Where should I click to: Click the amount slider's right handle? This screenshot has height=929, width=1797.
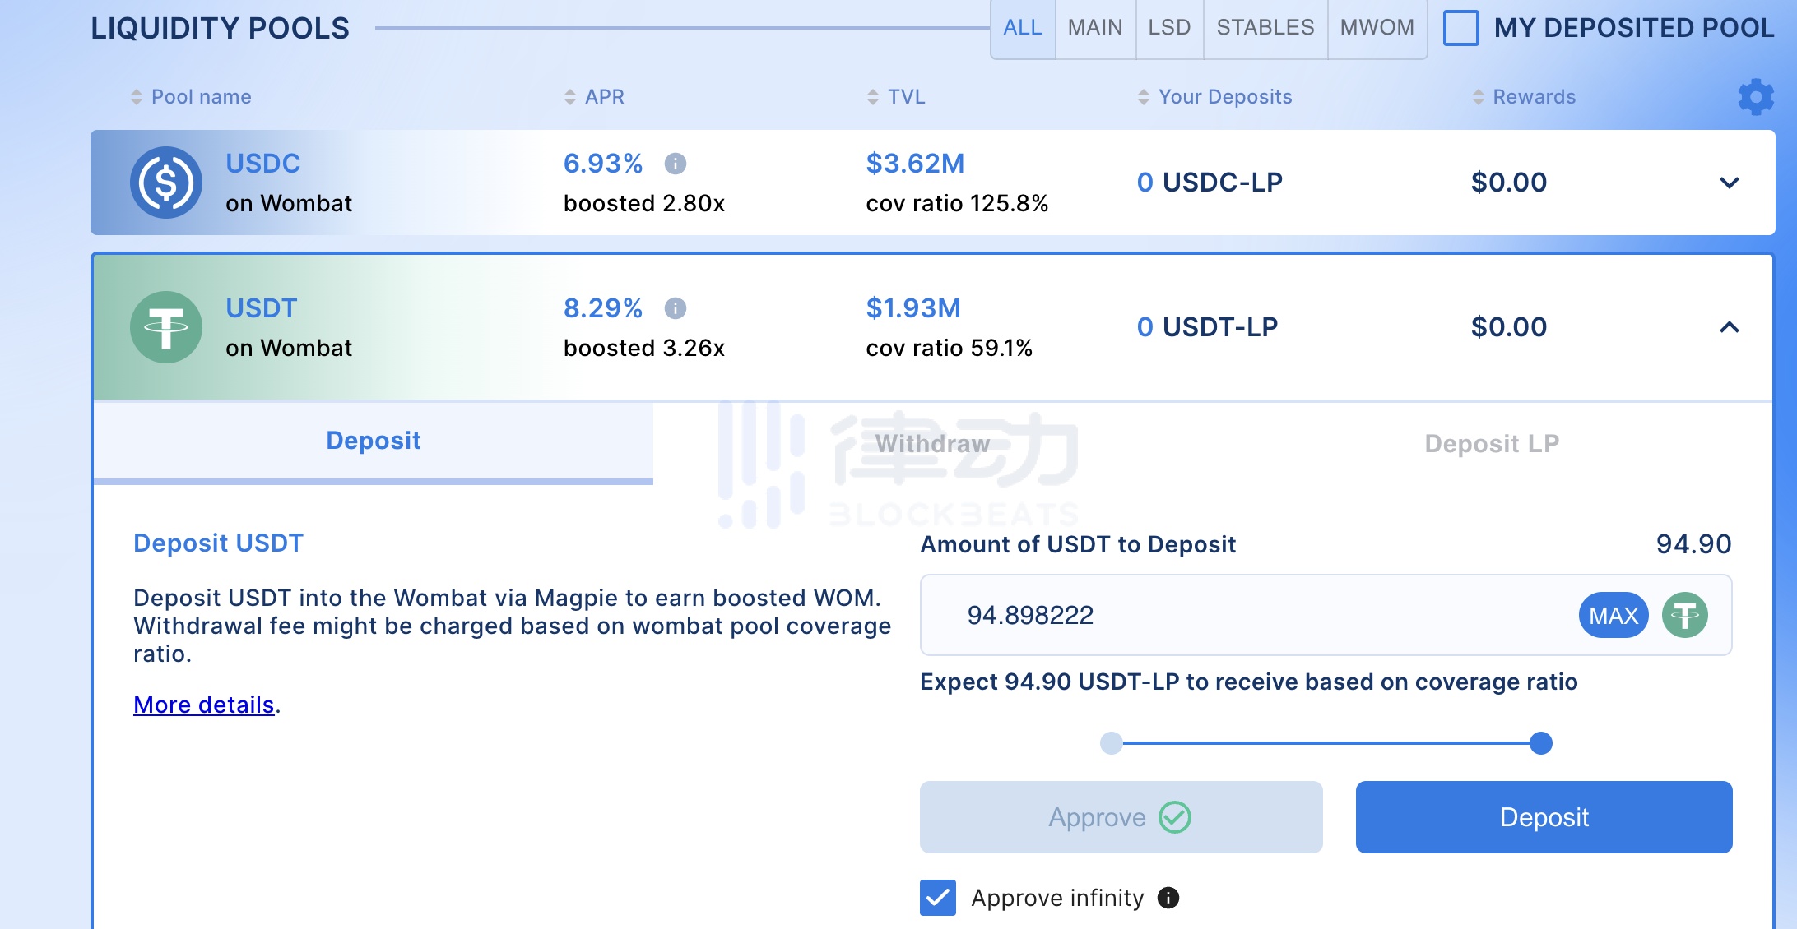pyautogui.click(x=1540, y=743)
